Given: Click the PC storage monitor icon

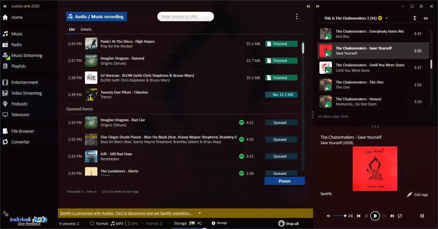Looking at the screenshot, I should 192,223.
